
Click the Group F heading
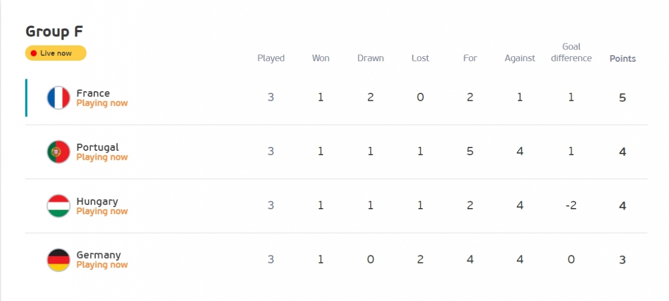pos(55,31)
